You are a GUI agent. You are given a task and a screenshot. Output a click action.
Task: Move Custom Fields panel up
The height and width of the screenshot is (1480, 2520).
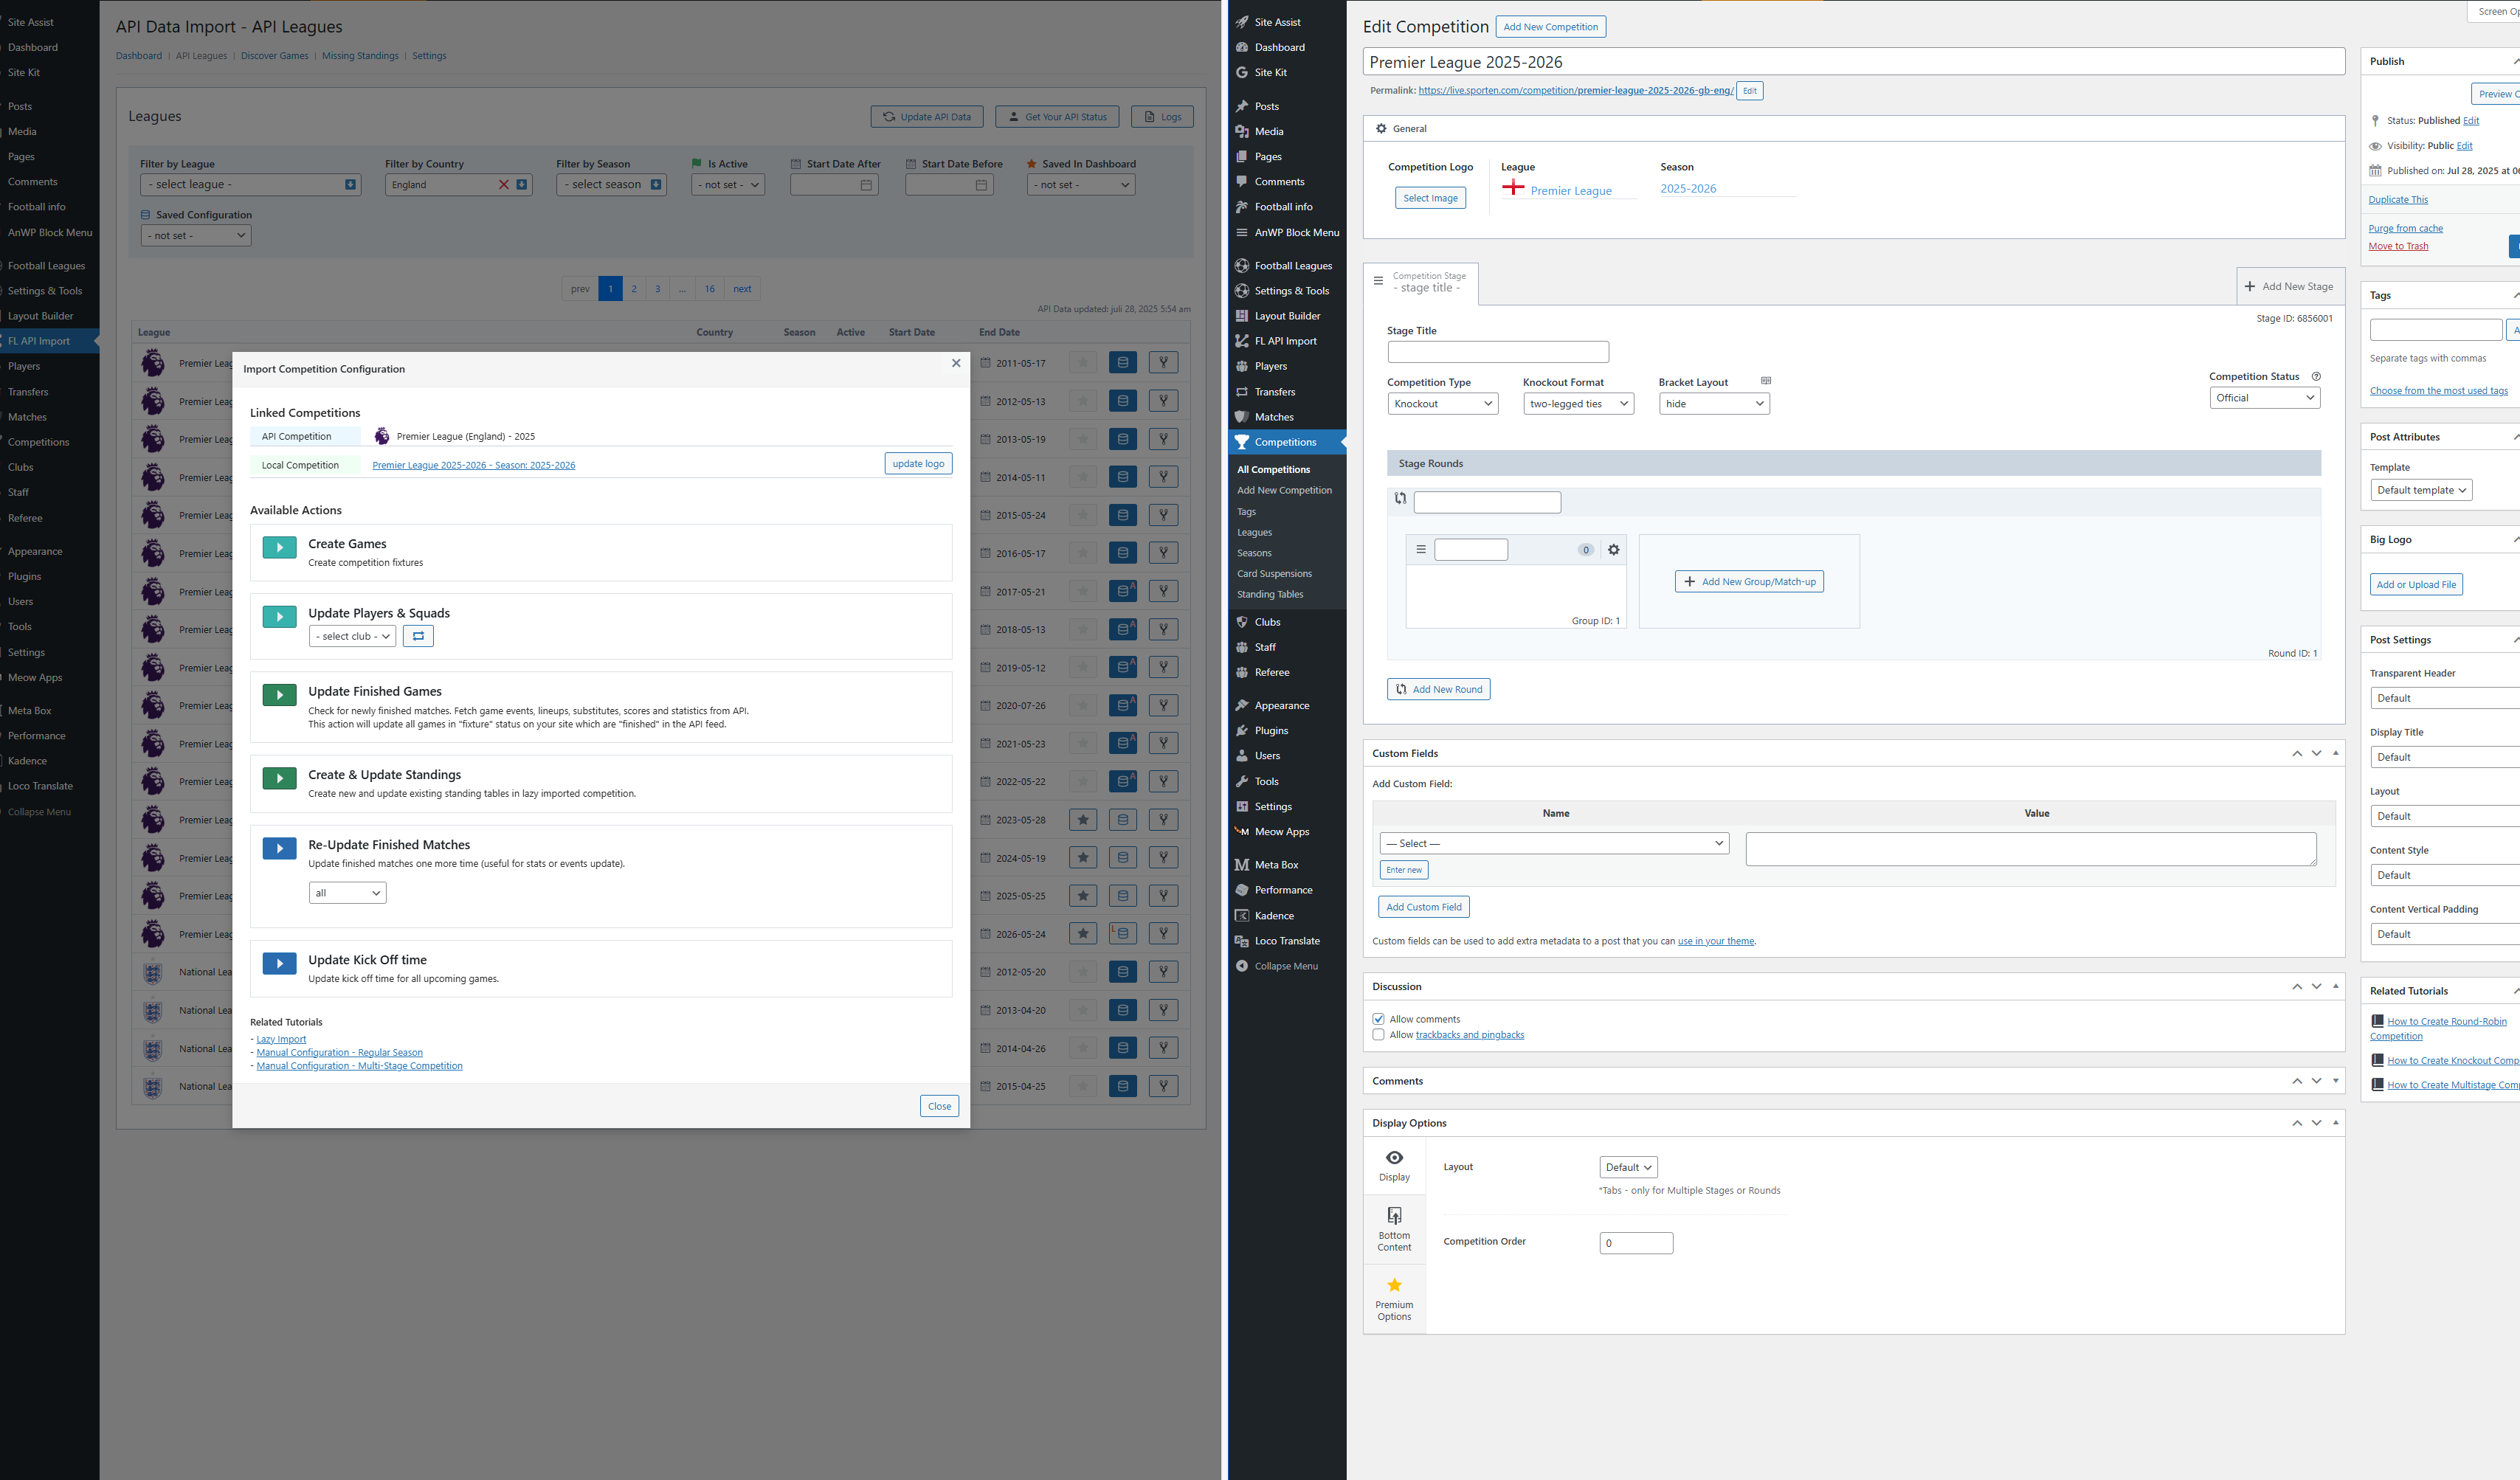pos(2297,754)
